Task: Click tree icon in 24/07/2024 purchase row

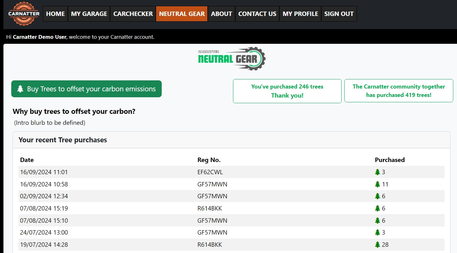Action: tap(378, 233)
